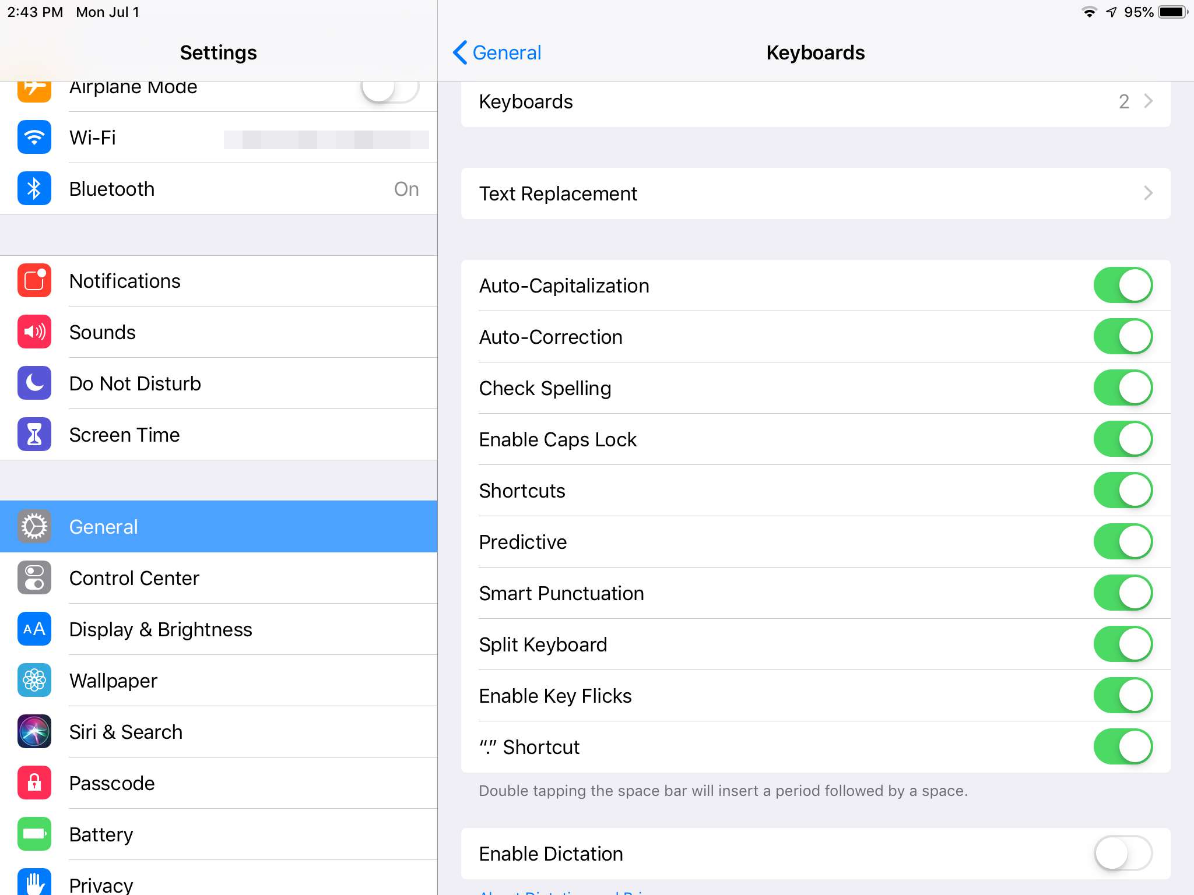Toggle the Auto-Correction switch
The height and width of the screenshot is (895, 1194).
(x=1123, y=337)
